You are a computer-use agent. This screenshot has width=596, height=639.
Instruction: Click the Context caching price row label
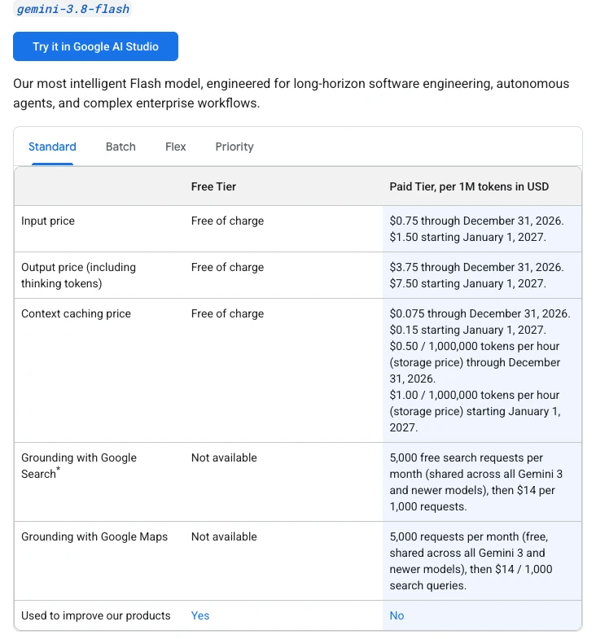click(x=76, y=313)
